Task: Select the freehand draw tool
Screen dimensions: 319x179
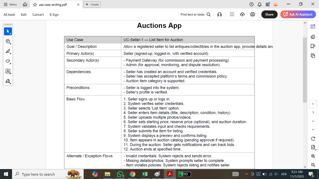Action: point(8,61)
